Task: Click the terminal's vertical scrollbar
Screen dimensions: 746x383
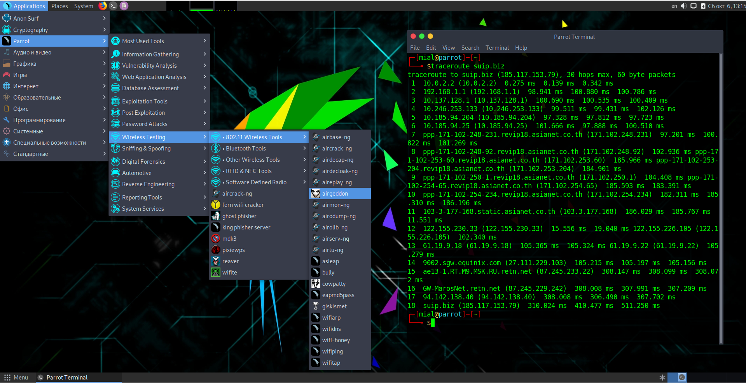Action: (721, 198)
